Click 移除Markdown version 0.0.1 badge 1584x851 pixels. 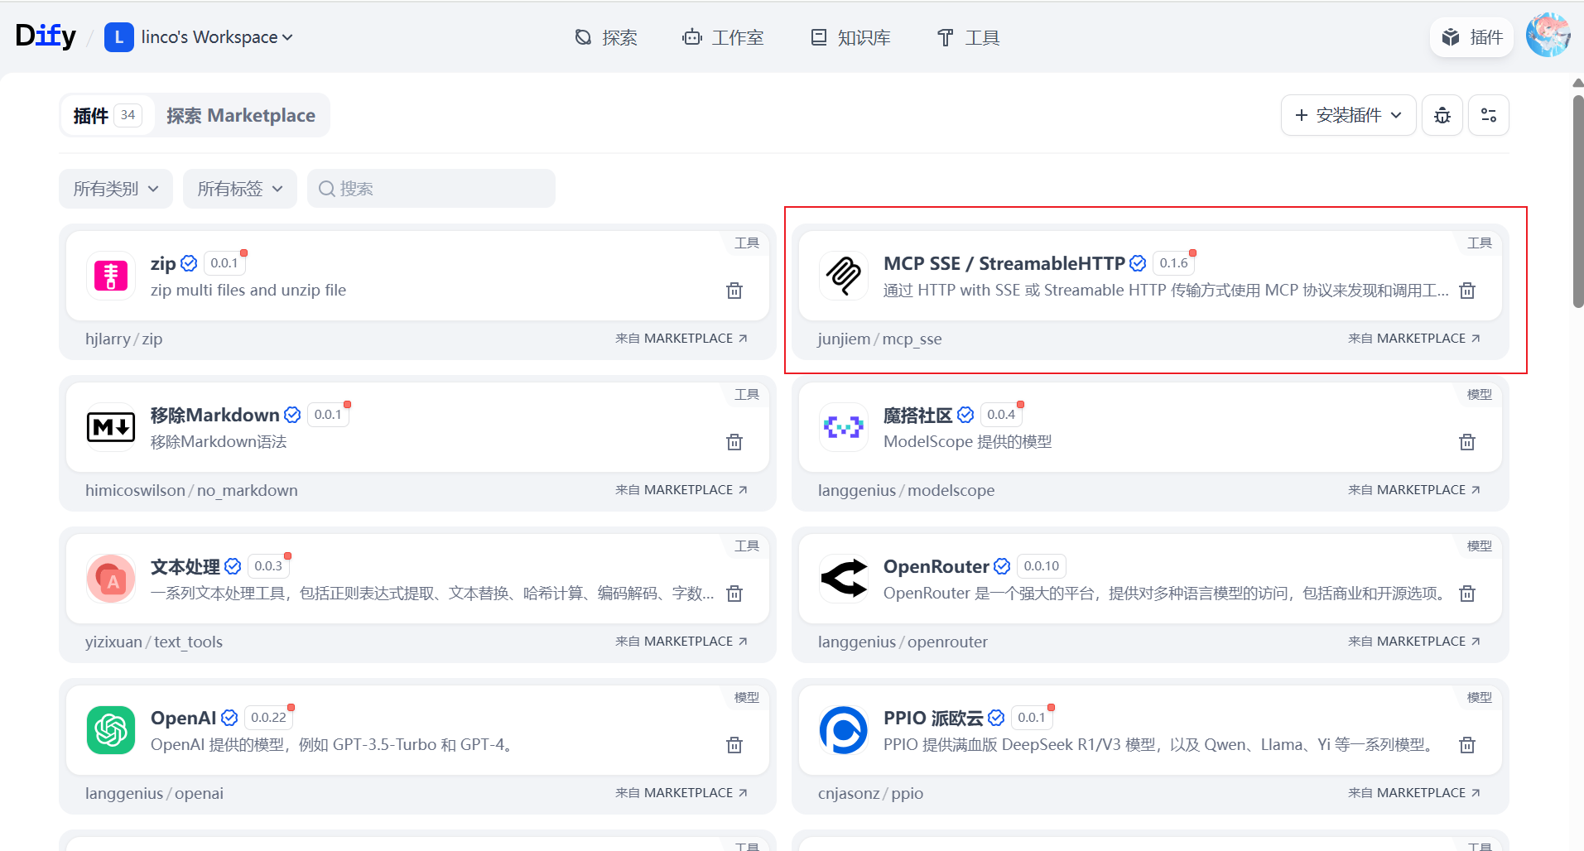click(x=328, y=415)
